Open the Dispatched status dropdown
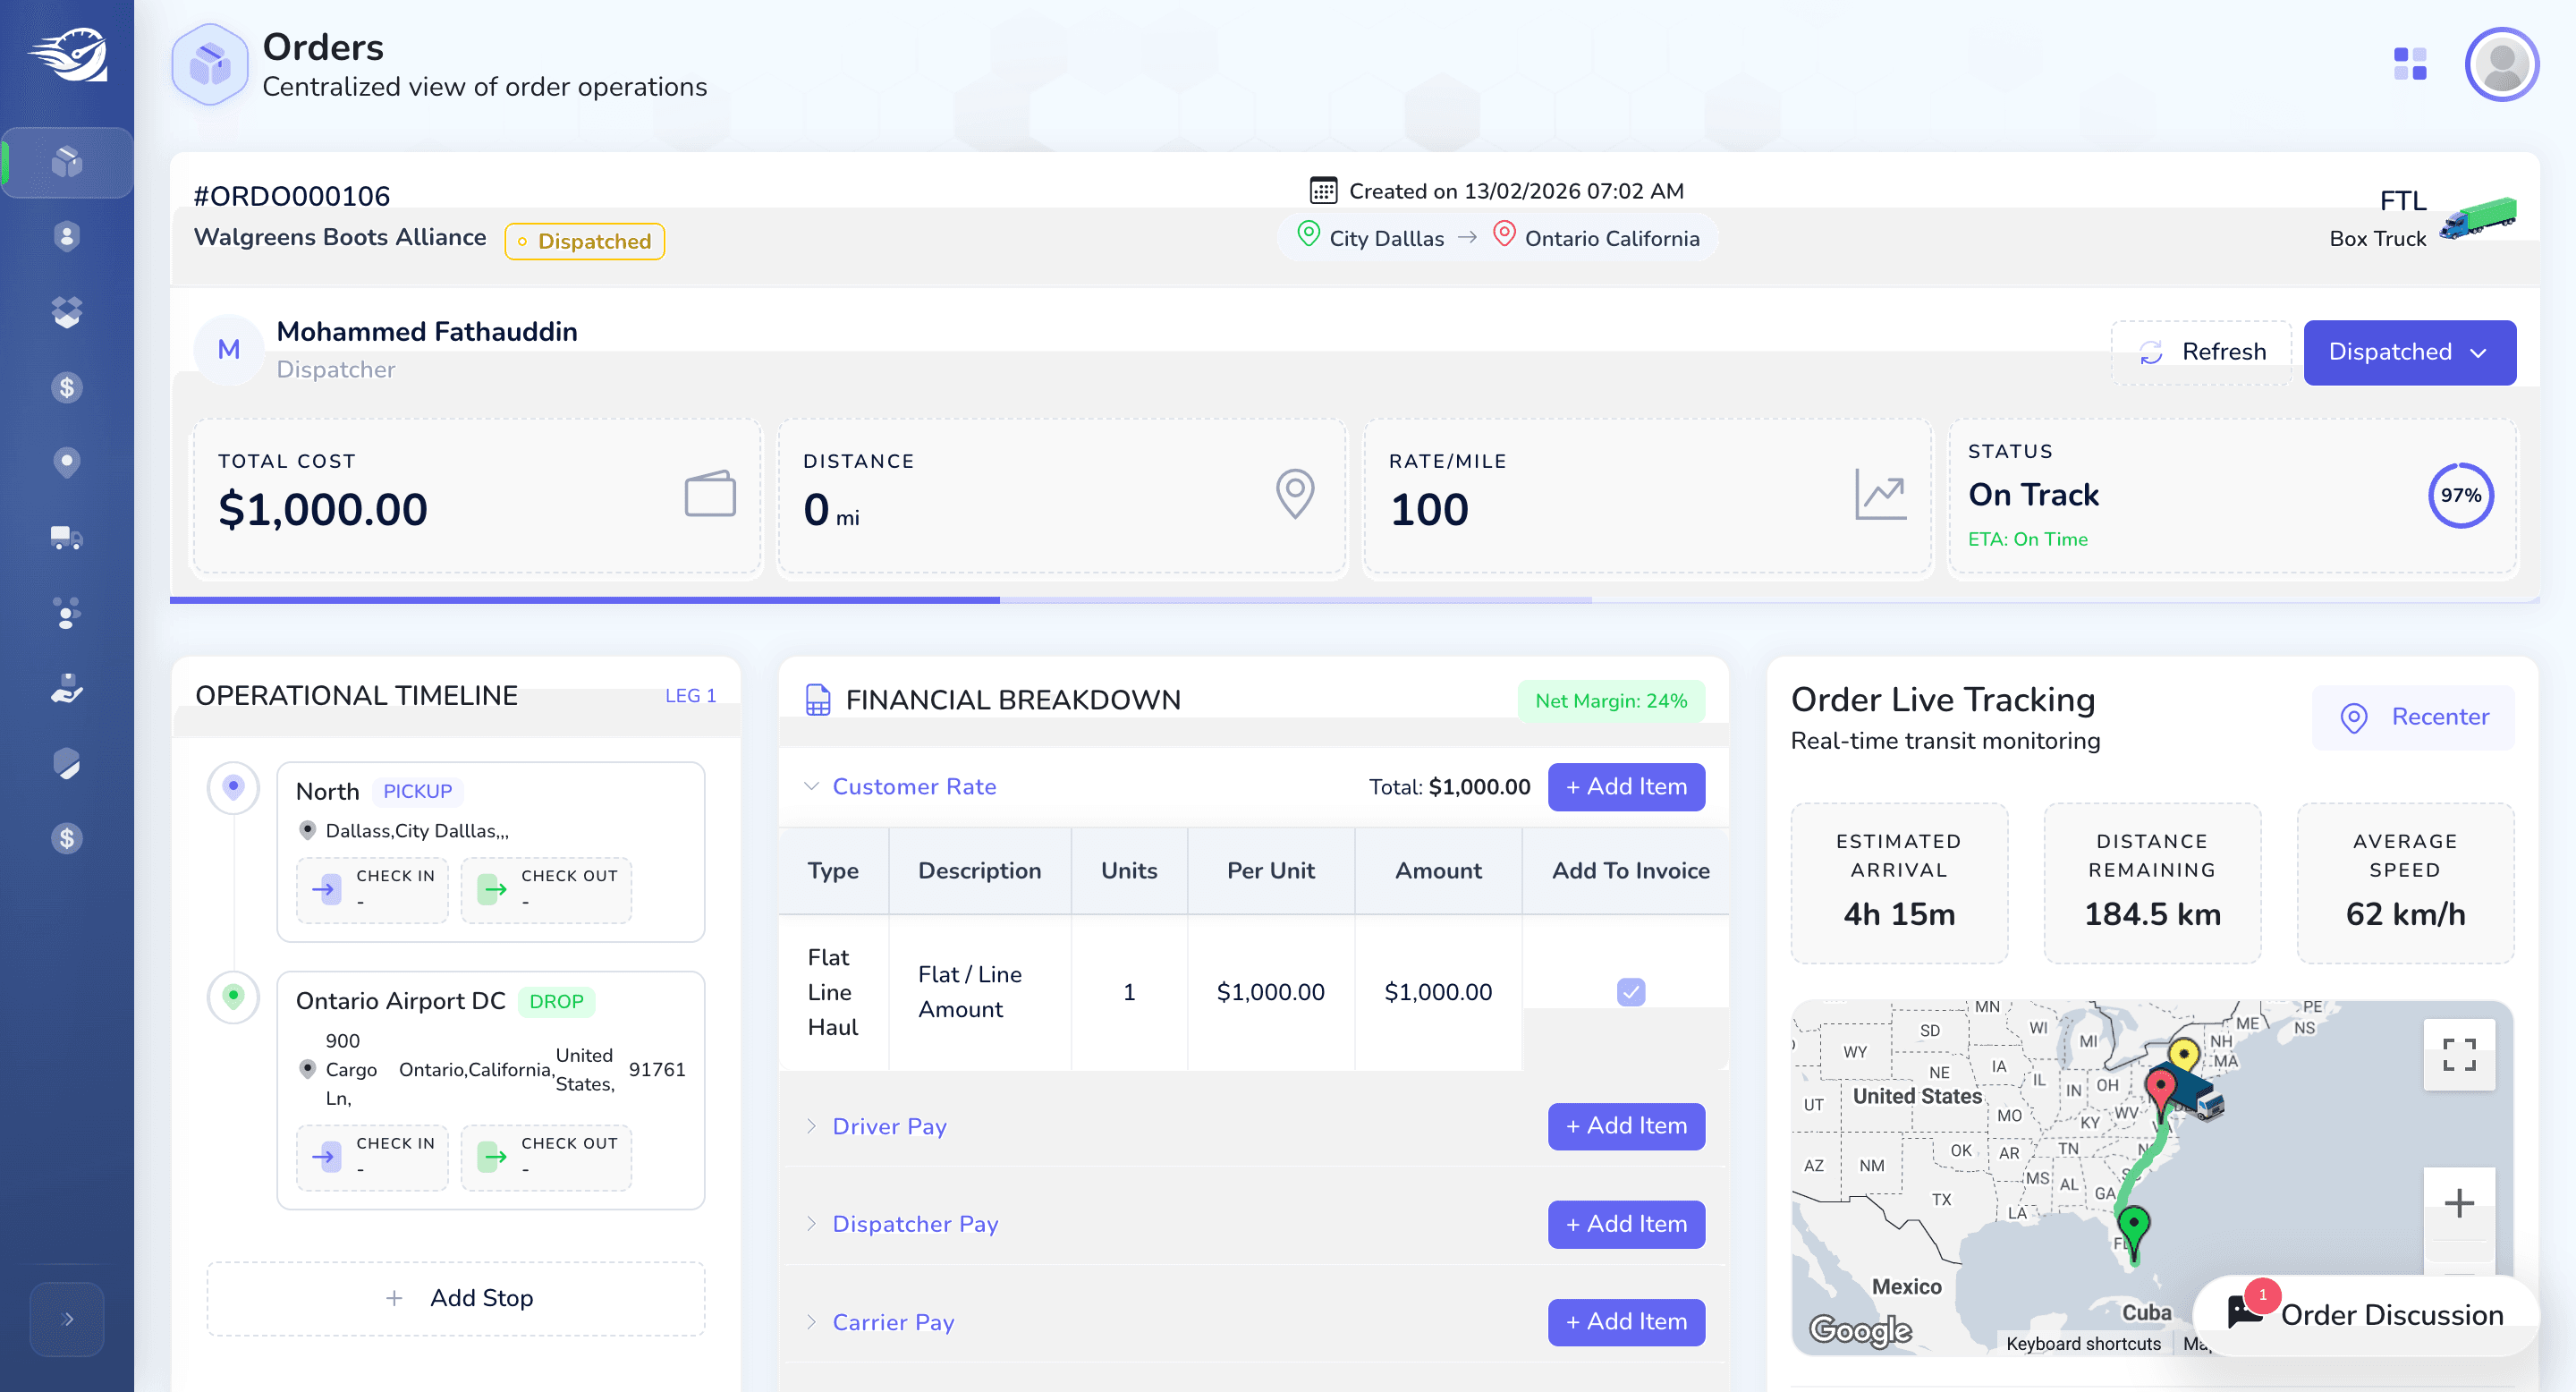The width and height of the screenshot is (2576, 1392). (2410, 352)
